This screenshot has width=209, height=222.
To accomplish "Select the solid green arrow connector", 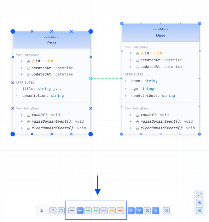I will point(88,211).
